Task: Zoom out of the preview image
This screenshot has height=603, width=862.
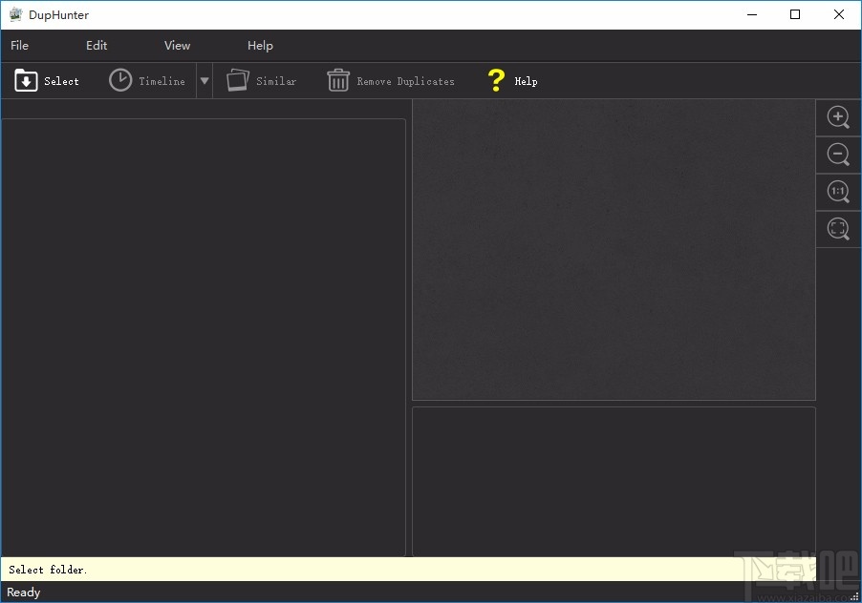Action: (838, 155)
